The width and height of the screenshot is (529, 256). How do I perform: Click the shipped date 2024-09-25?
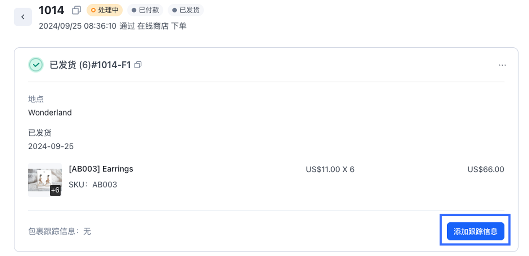pyautogui.click(x=51, y=147)
